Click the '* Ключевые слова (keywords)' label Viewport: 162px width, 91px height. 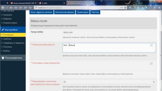click(45, 63)
